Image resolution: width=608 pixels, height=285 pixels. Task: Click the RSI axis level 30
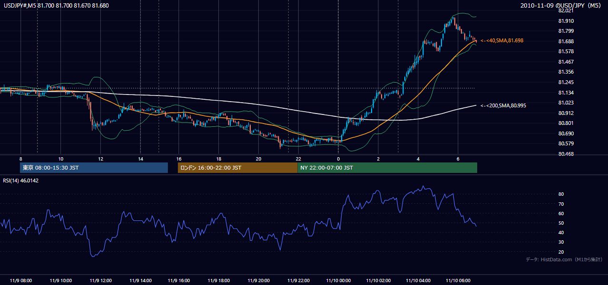click(561, 242)
